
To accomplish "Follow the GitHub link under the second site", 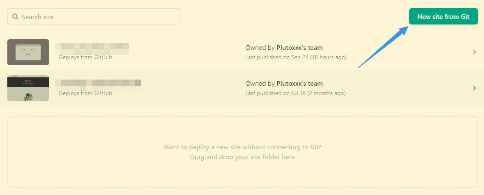I will coord(103,93).
